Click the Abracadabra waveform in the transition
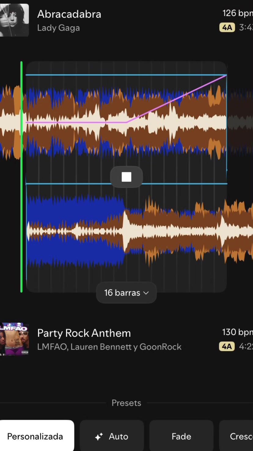Screen dimensions: 253x451 pyautogui.click(x=126, y=122)
